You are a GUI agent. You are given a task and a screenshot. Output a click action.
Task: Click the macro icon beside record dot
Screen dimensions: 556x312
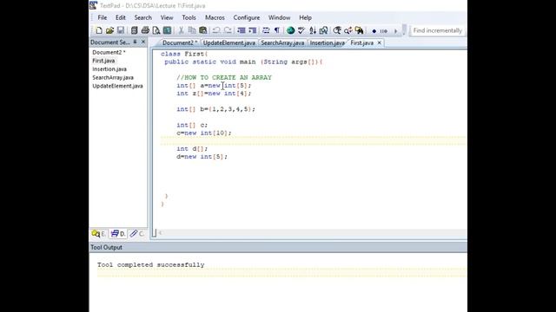coord(384,31)
